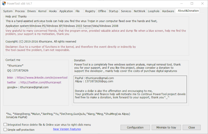The image size is (208, 134).
Task: Open the Services tab
Action: coord(126,11)
